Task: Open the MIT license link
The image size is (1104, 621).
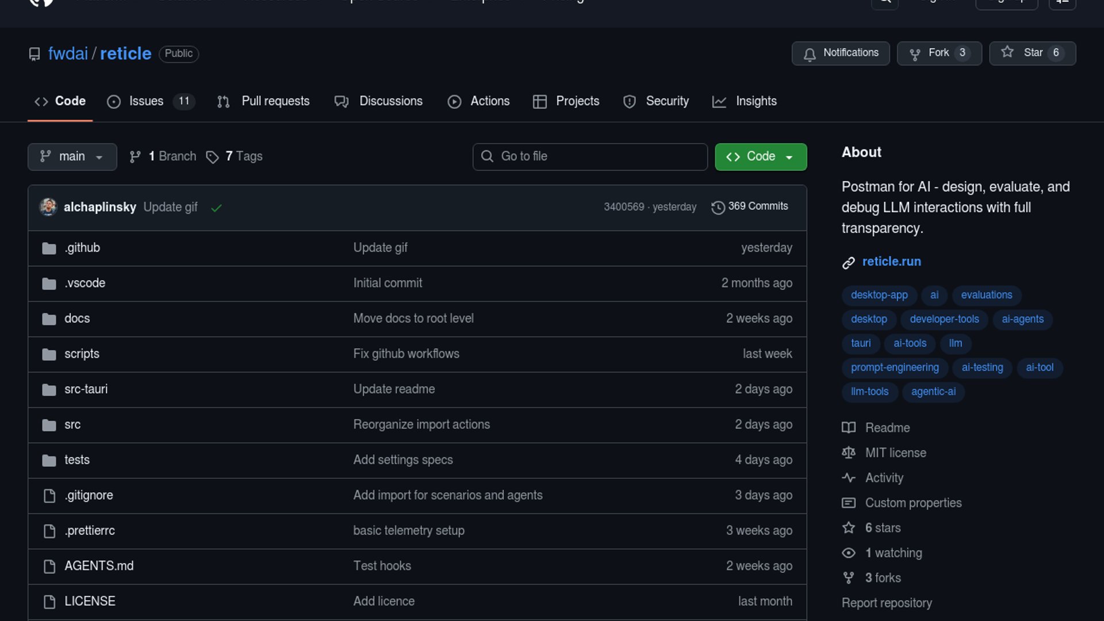Action: [895, 453]
